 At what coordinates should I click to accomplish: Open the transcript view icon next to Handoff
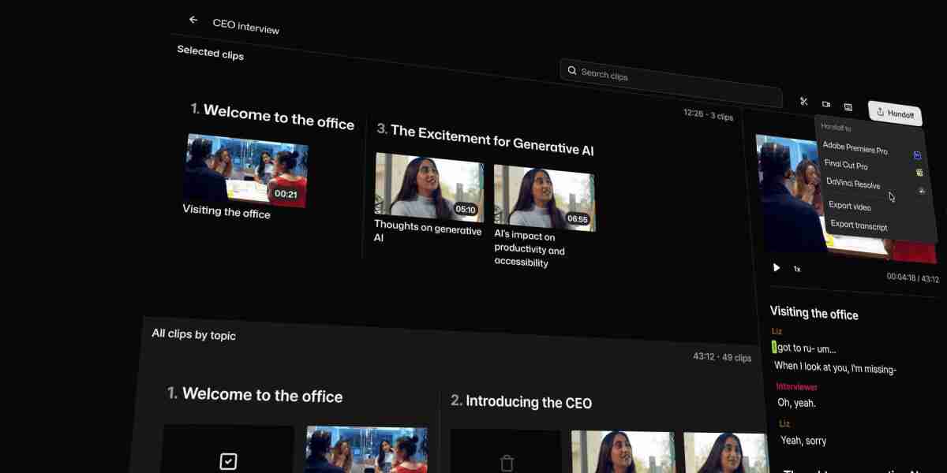coord(848,106)
